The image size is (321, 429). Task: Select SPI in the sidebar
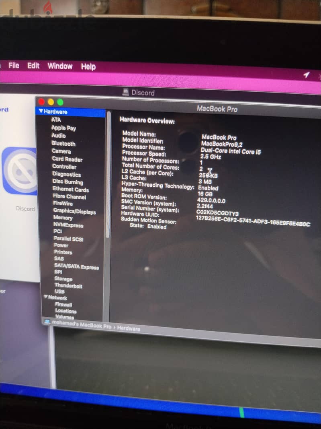[58, 272]
